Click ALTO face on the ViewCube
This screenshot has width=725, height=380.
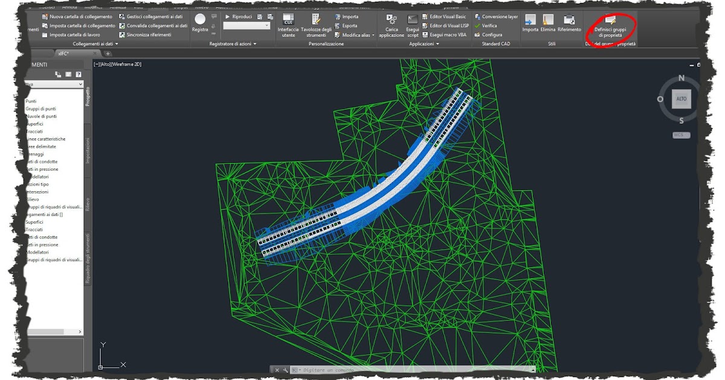tap(681, 98)
